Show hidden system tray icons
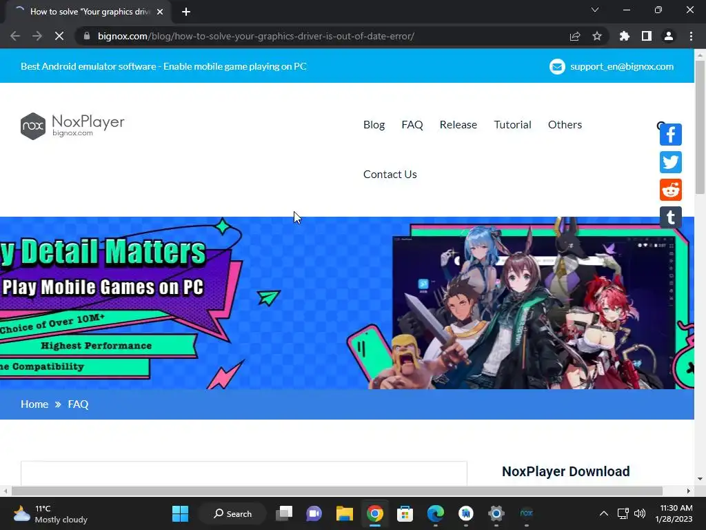706x530 pixels. tap(604, 513)
